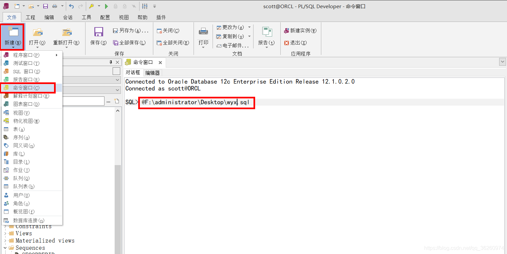Switch to the 工程 ribbon tab
This screenshot has width=507, height=254.
[x=30, y=17]
